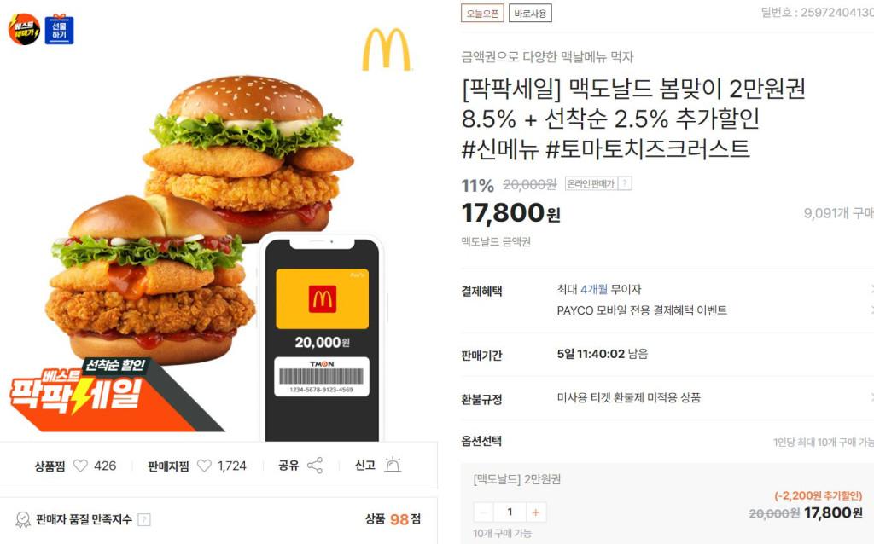Image resolution: width=874 pixels, height=544 pixels.
Task: Click the quantity input field
Action: point(510,512)
